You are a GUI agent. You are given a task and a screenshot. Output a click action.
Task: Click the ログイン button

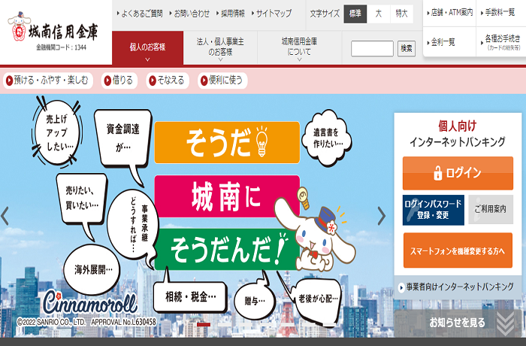tap(458, 173)
